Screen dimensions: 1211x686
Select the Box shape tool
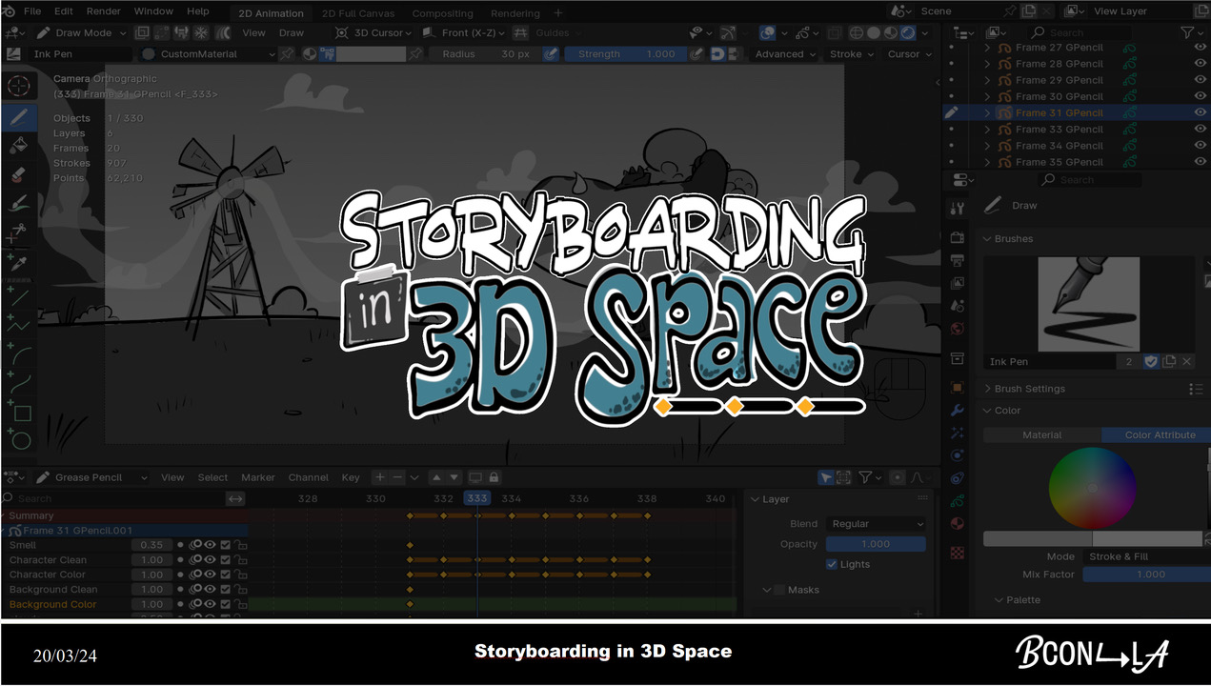tap(21, 413)
